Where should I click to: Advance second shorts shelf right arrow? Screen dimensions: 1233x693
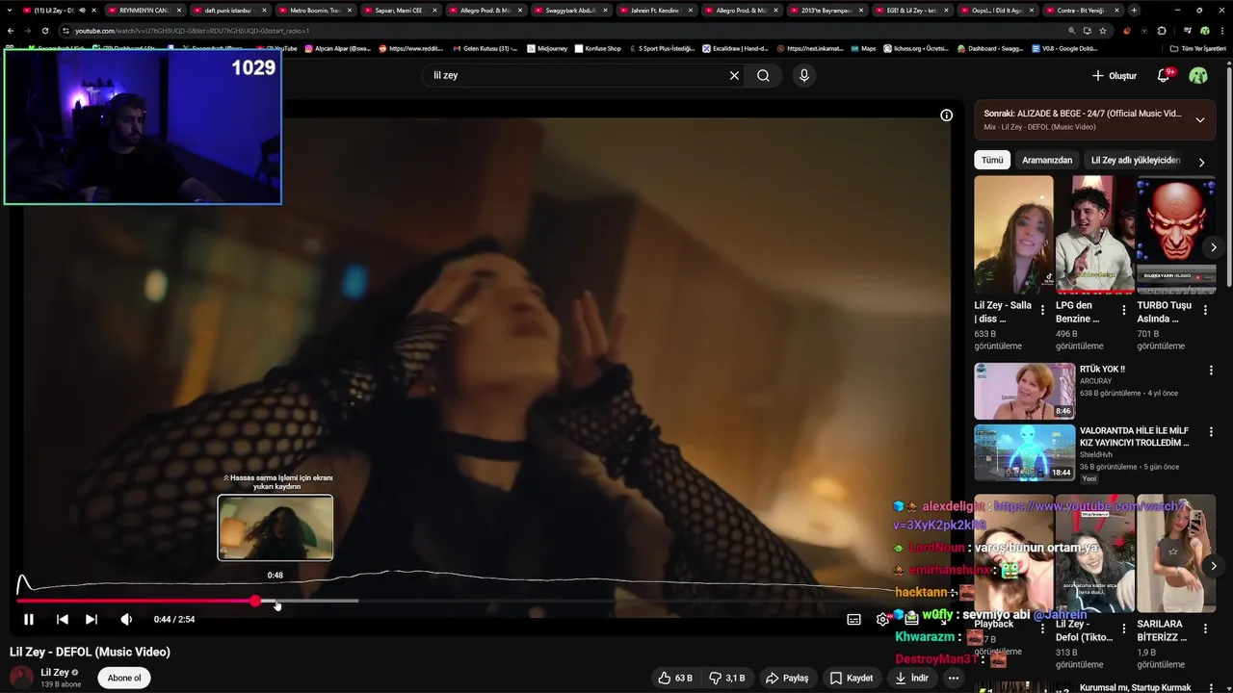pos(1214,566)
